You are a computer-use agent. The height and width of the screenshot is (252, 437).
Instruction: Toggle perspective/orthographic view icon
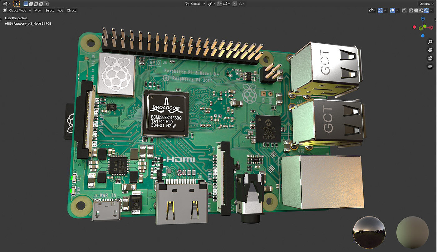(430, 66)
